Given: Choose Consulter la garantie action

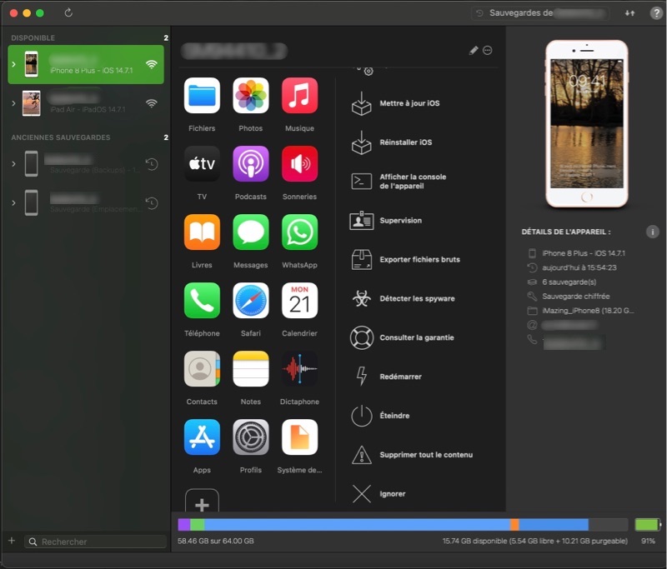Looking at the screenshot, I should click(416, 337).
